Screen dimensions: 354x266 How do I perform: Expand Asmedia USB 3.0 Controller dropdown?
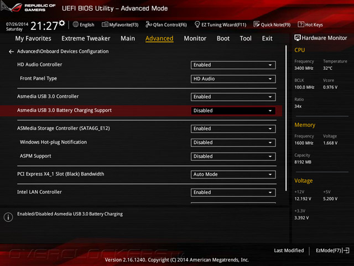click(x=233, y=97)
